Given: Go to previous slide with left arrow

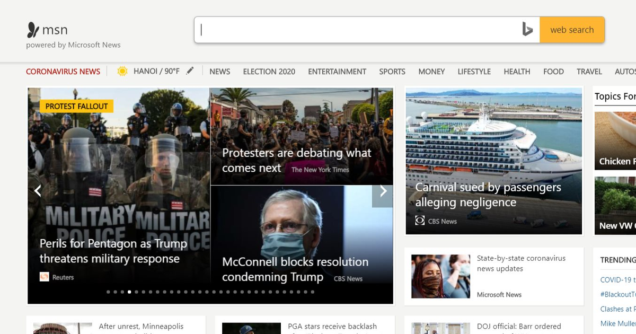Looking at the screenshot, I should pyautogui.click(x=38, y=191).
